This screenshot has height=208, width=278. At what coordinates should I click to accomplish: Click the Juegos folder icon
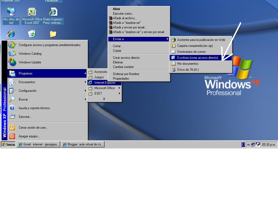pos(90,77)
